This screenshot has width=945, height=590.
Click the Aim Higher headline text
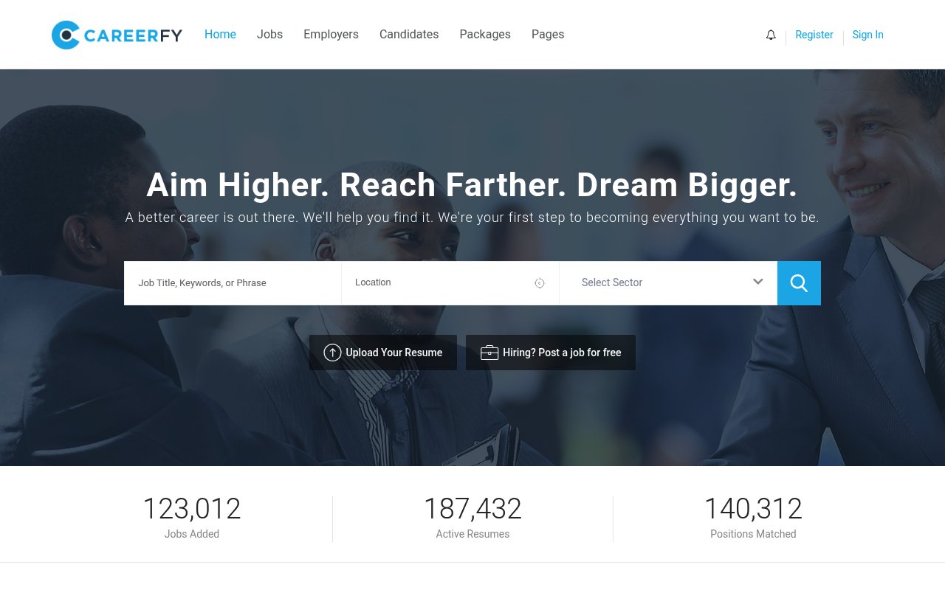[x=472, y=185]
